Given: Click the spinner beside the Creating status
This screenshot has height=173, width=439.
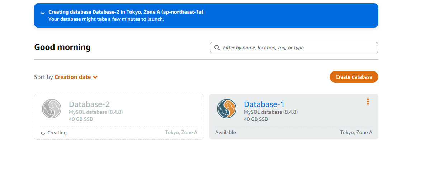Looking at the screenshot, I should [43, 133].
